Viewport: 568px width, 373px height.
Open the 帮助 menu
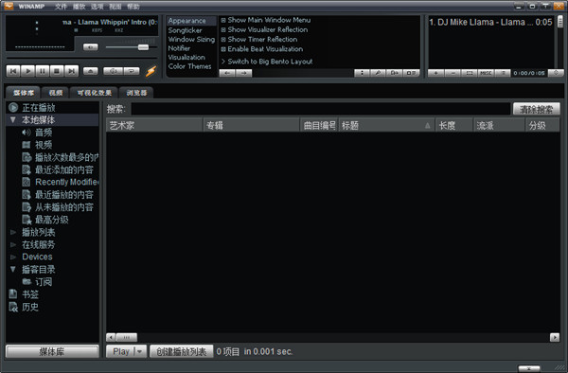click(133, 7)
